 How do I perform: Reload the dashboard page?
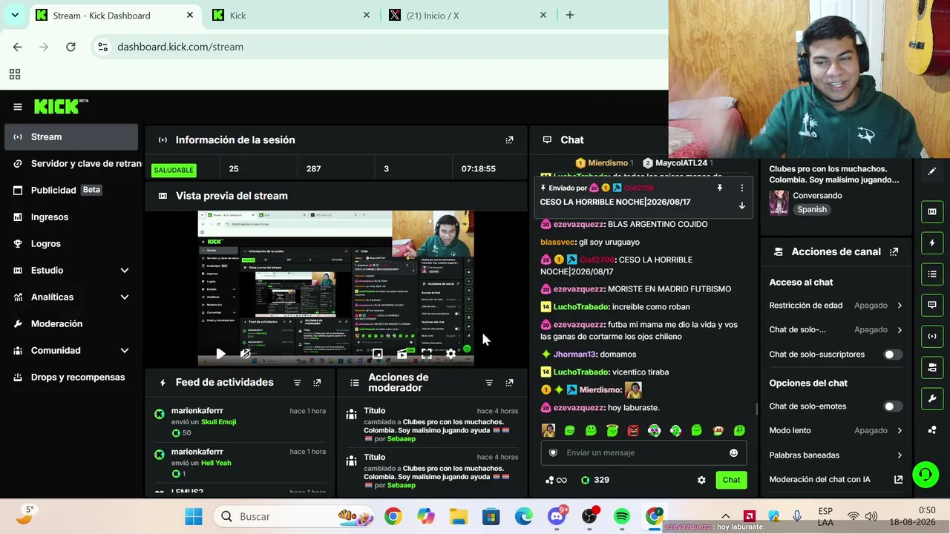[x=71, y=47]
